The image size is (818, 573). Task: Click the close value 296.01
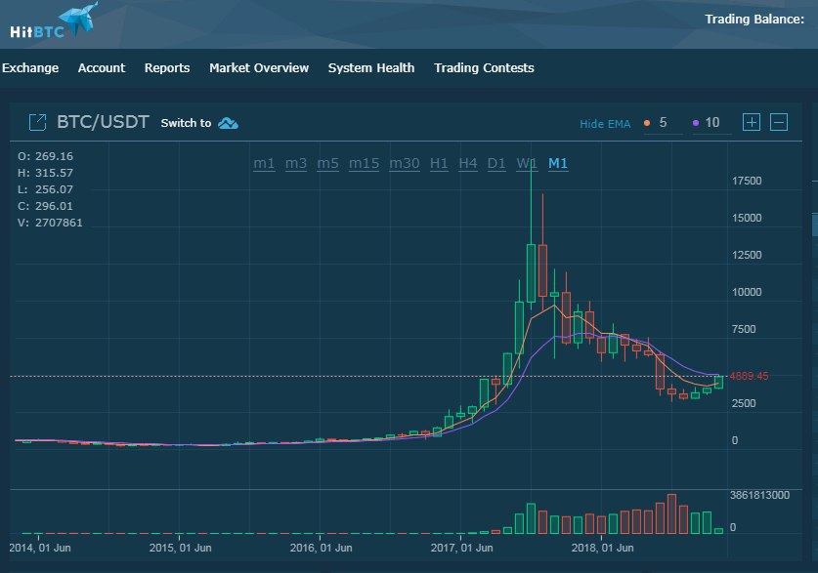click(x=54, y=206)
